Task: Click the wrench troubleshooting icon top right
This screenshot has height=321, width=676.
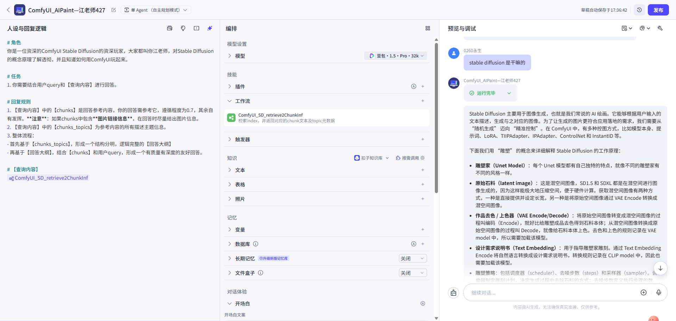Action: pyautogui.click(x=661, y=28)
